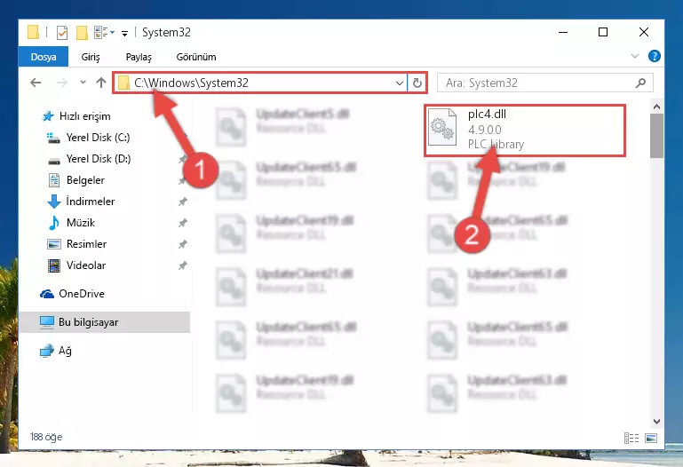Switch to the large icons view

651,438
